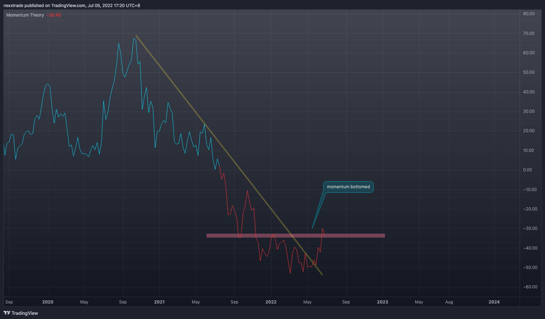Click the 2020 time axis label

pos(48,302)
